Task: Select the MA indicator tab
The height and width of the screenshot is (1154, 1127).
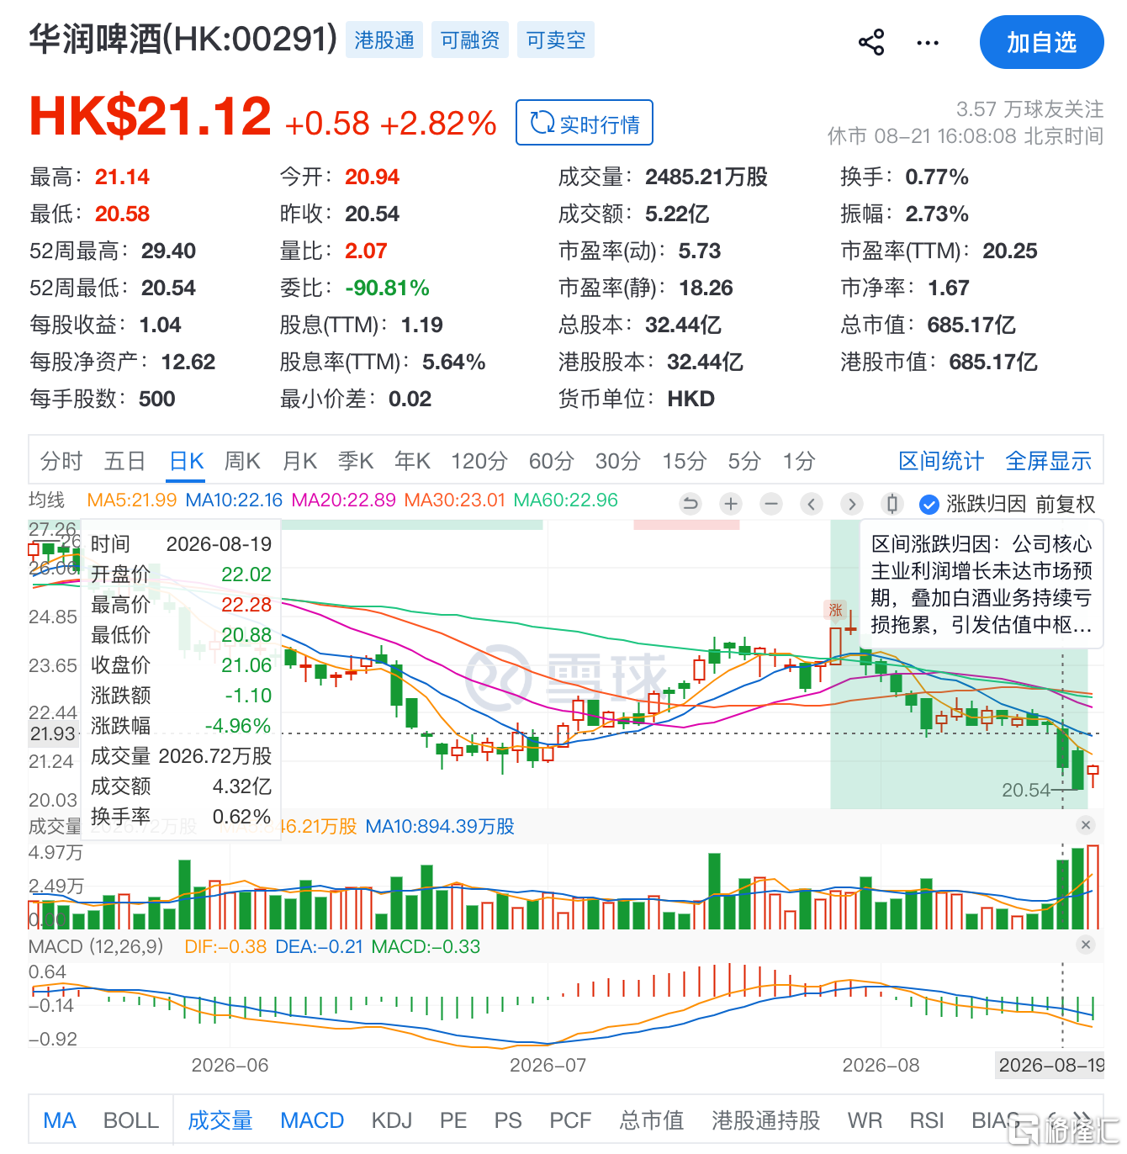Action: (x=60, y=1120)
